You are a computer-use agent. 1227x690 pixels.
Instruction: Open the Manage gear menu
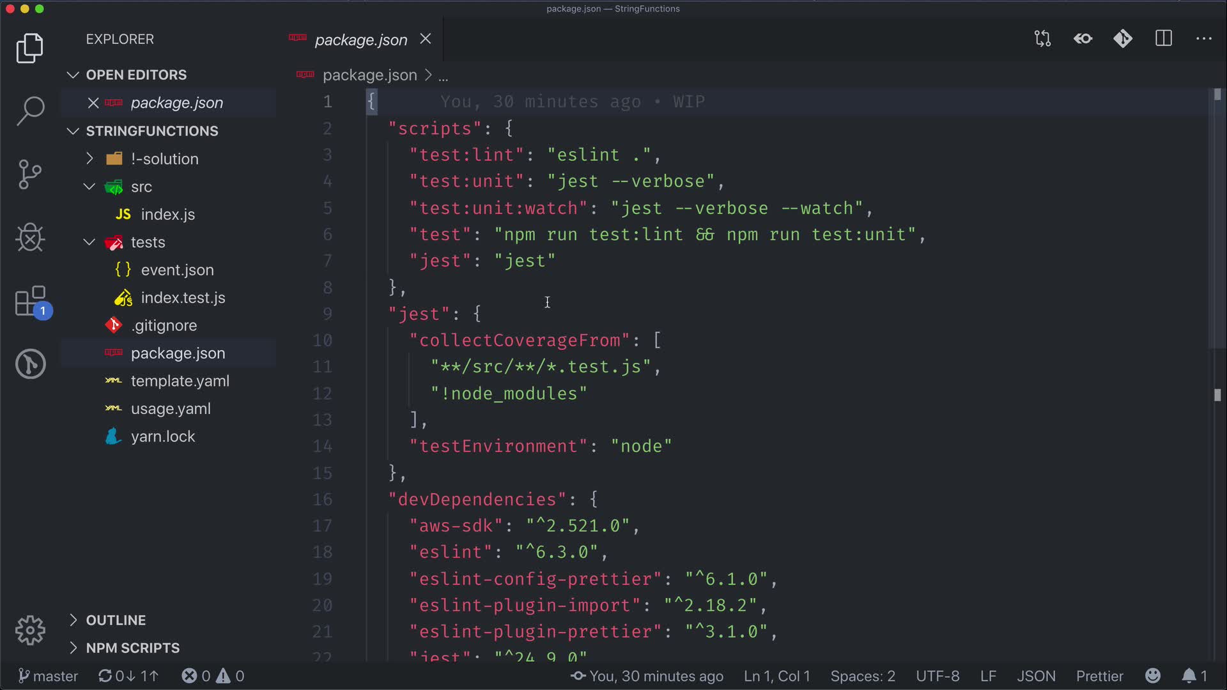click(30, 631)
